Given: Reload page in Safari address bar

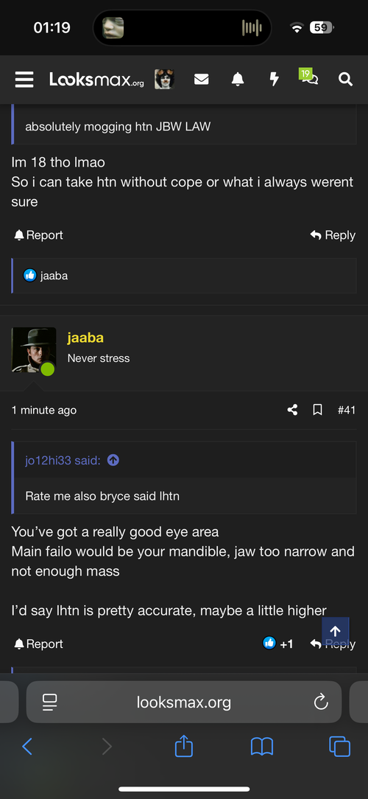Looking at the screenshot, I should coord(321,702).
